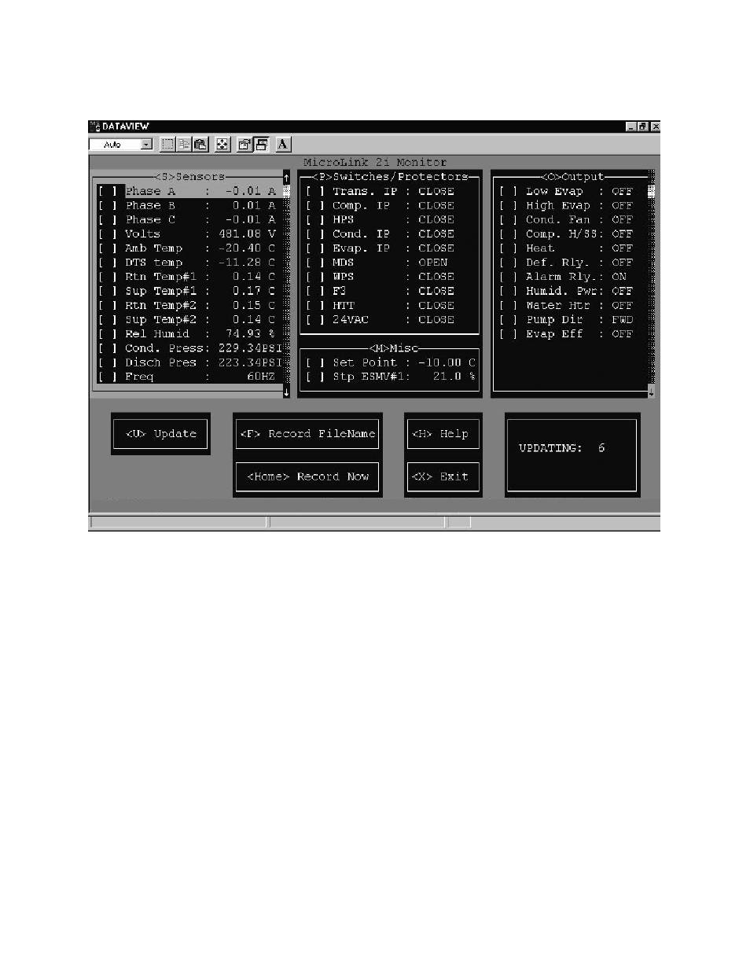Tick the Cond. Press checkbox
The image size is (750, 971).
pyautogui.click(x=108, y=348)
